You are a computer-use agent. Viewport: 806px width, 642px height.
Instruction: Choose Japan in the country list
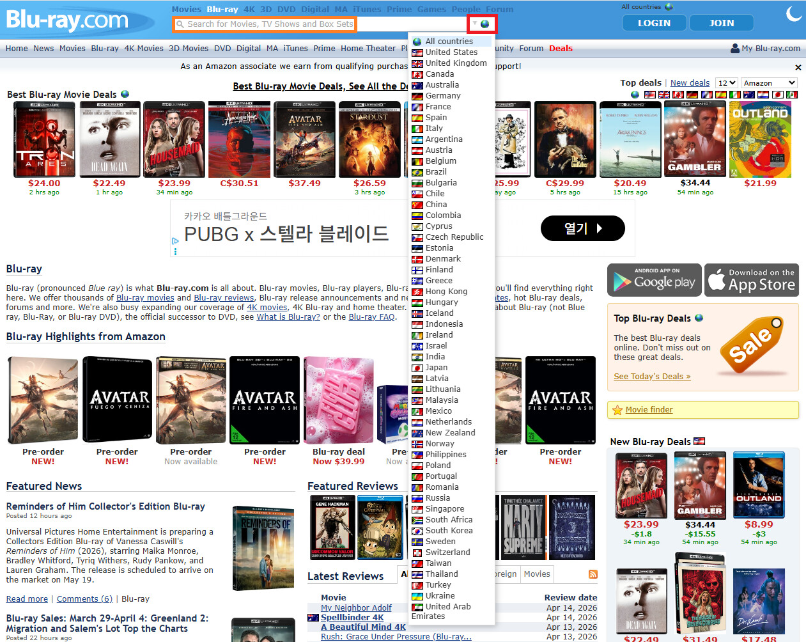[x=451, y=367]
